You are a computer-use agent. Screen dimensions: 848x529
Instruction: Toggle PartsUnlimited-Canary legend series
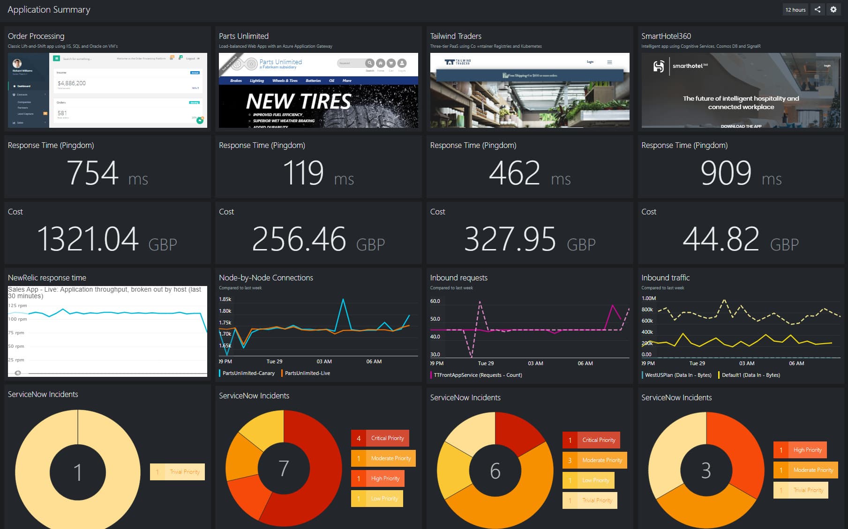point(247,373)
